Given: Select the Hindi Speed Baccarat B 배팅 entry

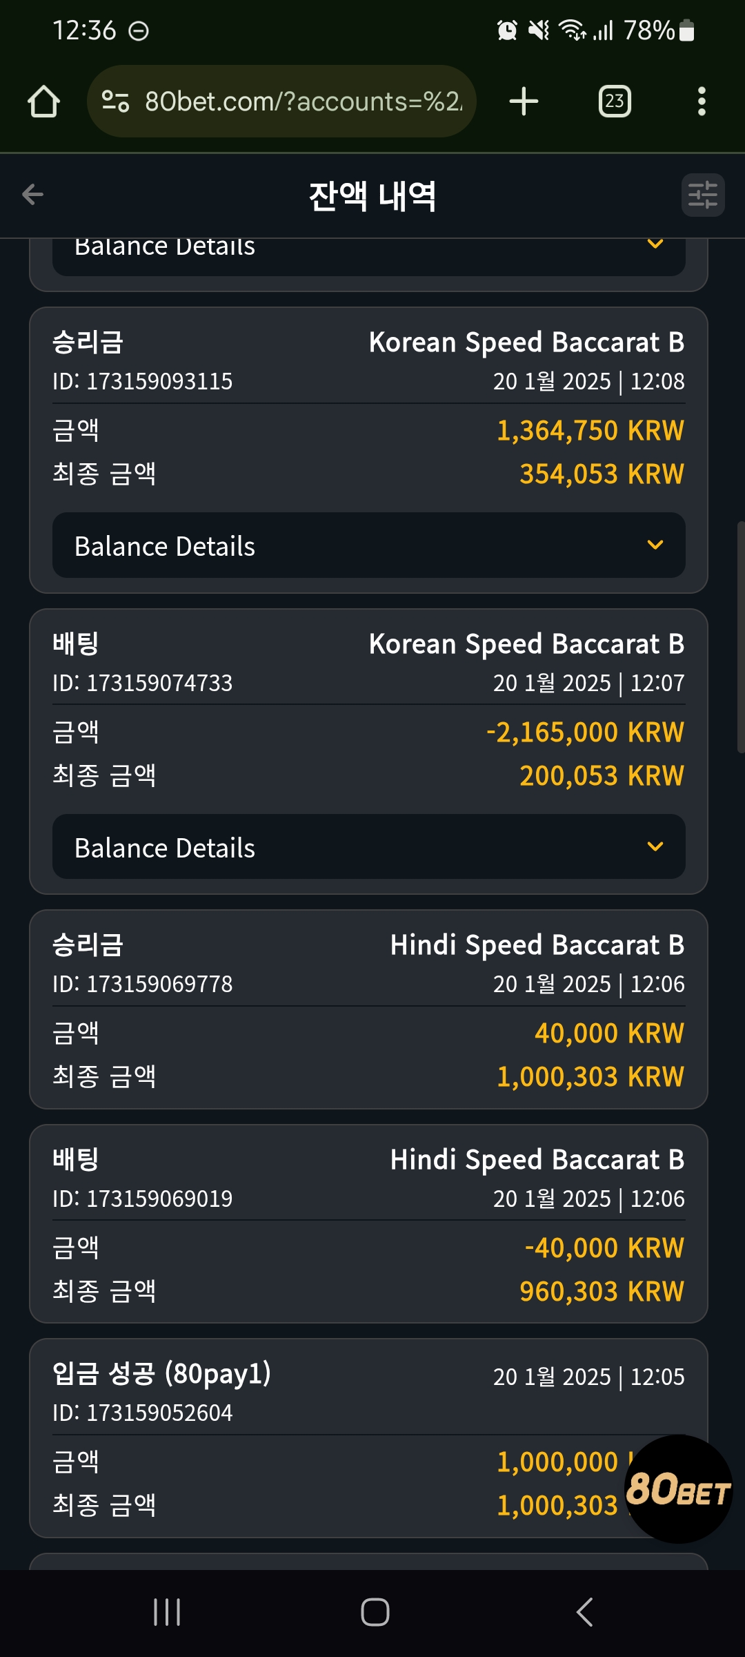Looking at the screenshot, I should (x=369, y=1224).
